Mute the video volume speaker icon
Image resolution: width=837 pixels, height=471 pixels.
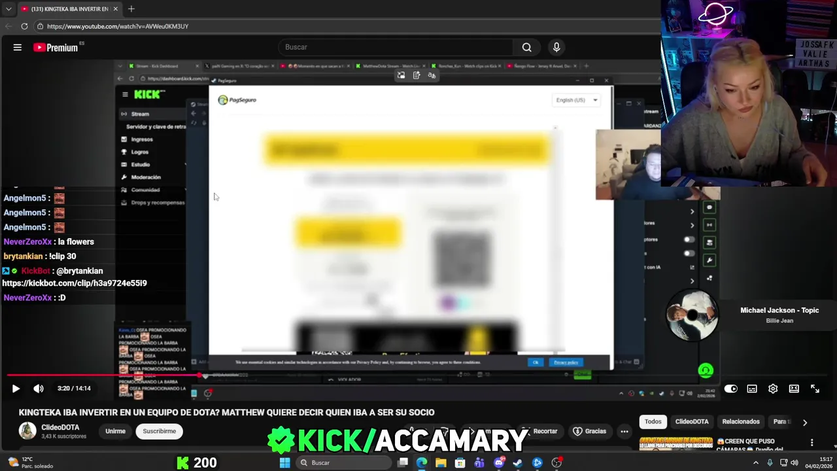point(39,389)
